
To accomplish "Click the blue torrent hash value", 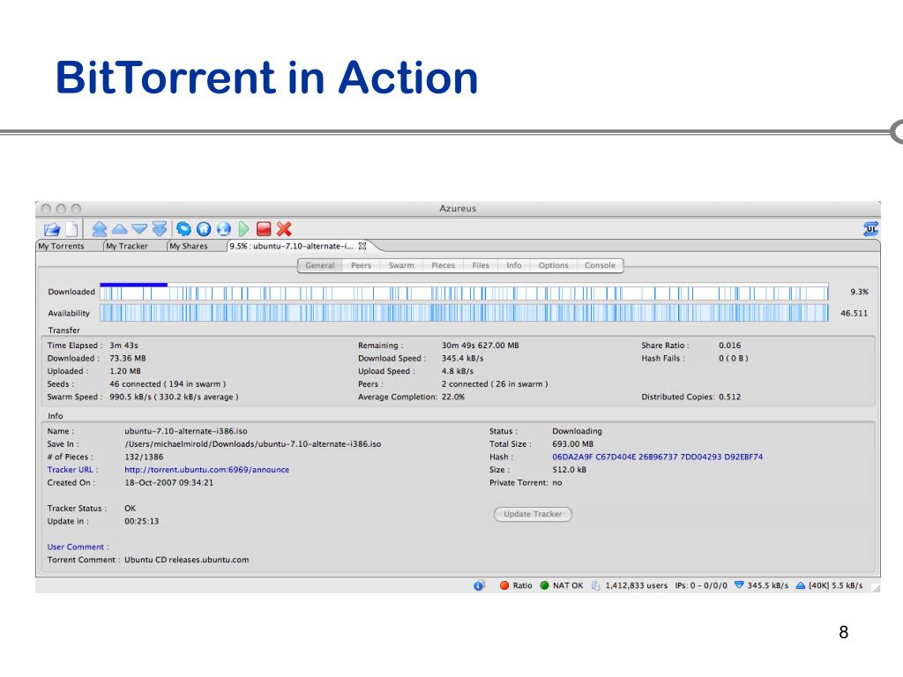I will (x=657, y=458).
